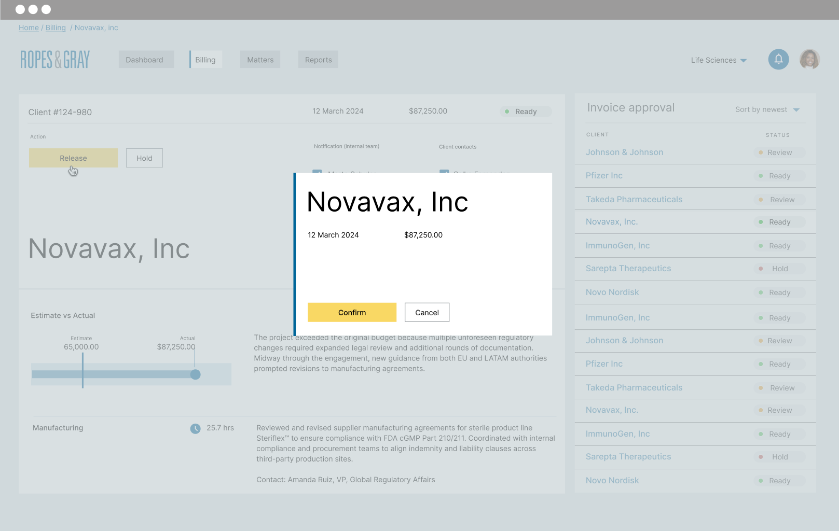Open the first Takeda Pharmaceuticals client
Viewport: 839px width, 531px height.
pyautogui.click(x=634, y=200)
